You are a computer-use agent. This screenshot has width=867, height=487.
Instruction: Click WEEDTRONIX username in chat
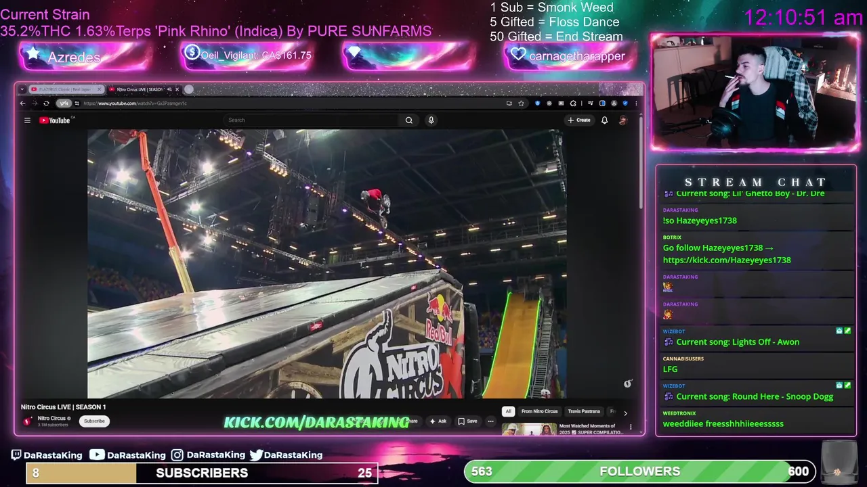coord(679,413)
